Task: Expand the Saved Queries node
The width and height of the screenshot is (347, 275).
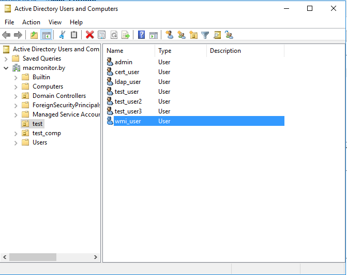Action: (x=6, y=59)
